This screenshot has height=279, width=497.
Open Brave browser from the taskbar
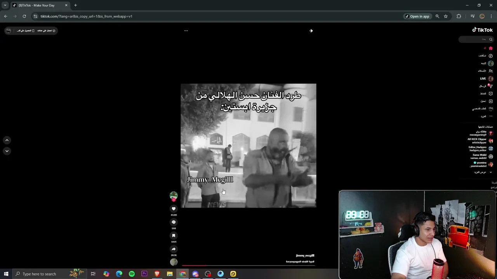(157, 274)
